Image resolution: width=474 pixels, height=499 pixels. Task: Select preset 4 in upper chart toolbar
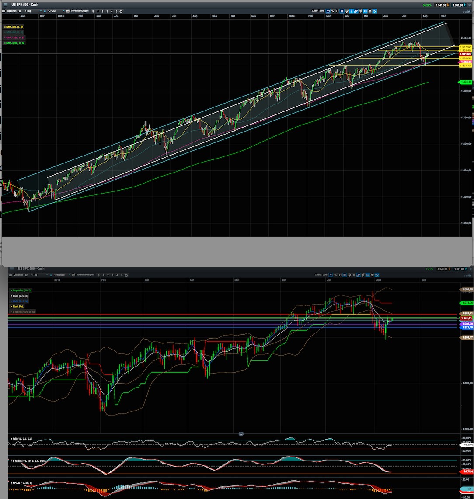click(112, 11)
